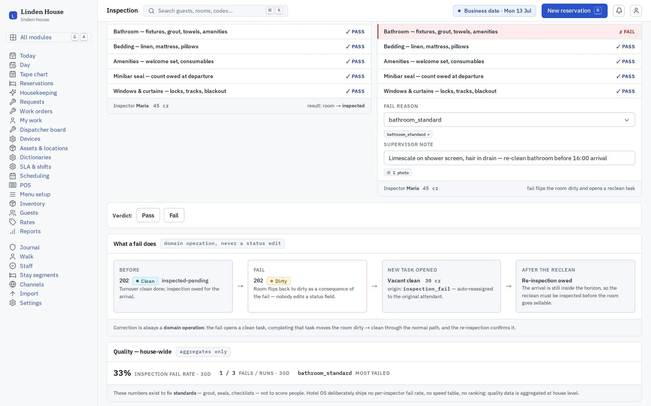This screenshot has height=406, width=651.
Task: Select the Tape chart icon
Action: (x=13, y=74)
